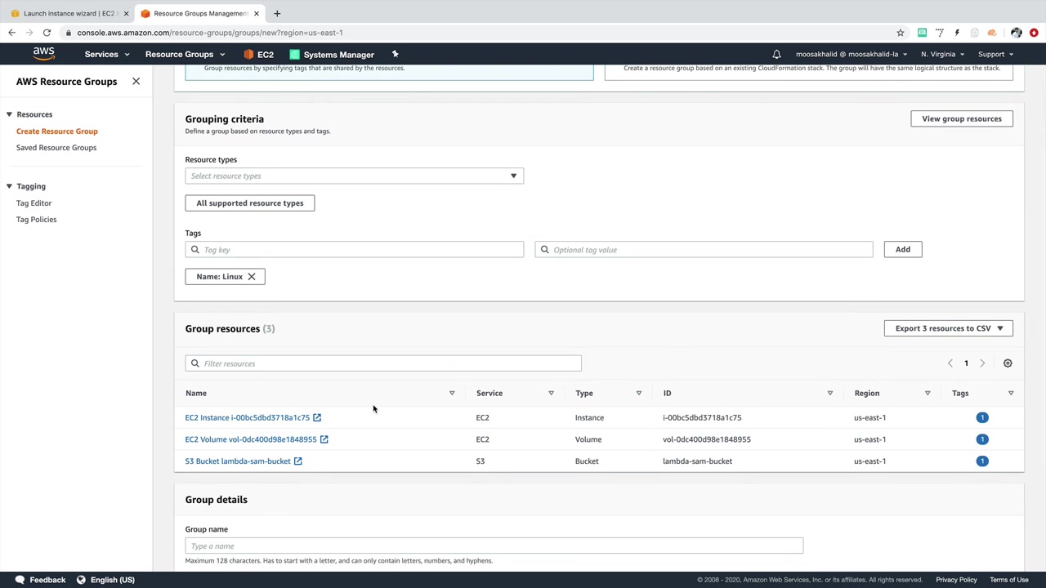Focus the Filter resources search box
The image size is (1046, 588).
[x=383, y=363]
